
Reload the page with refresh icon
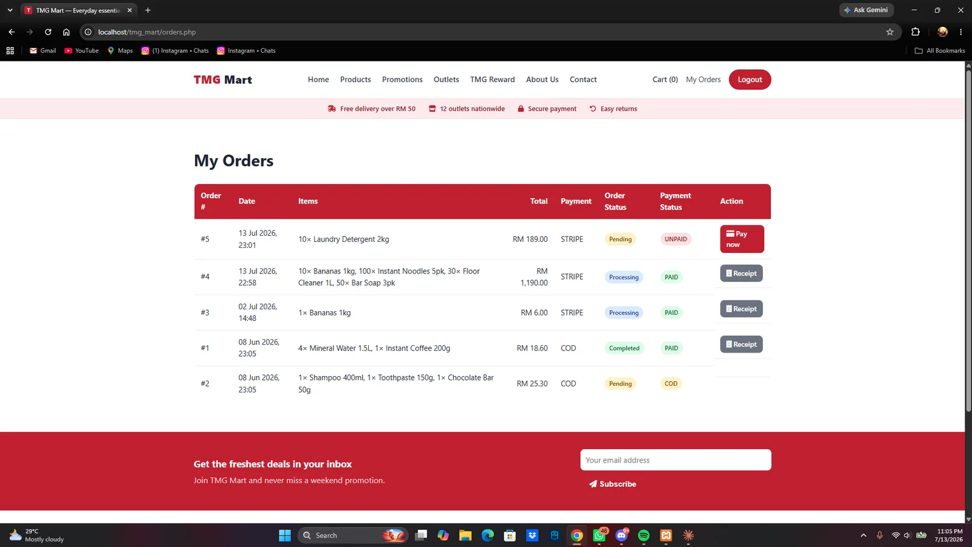tap(48, 32)
